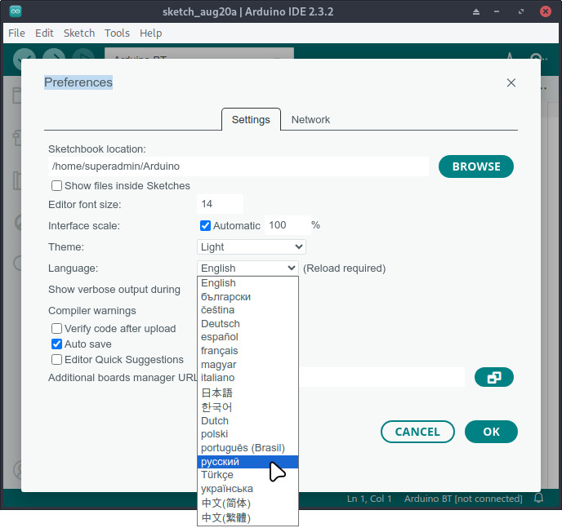Confirm preferences with OK button

pos(491,432)
